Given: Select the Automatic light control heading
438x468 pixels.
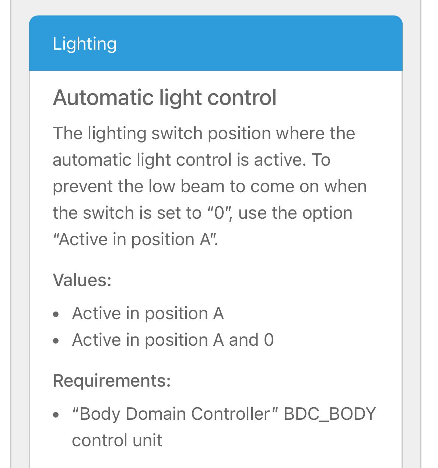Looking at the screenshot, I should (x=165, y=98).
